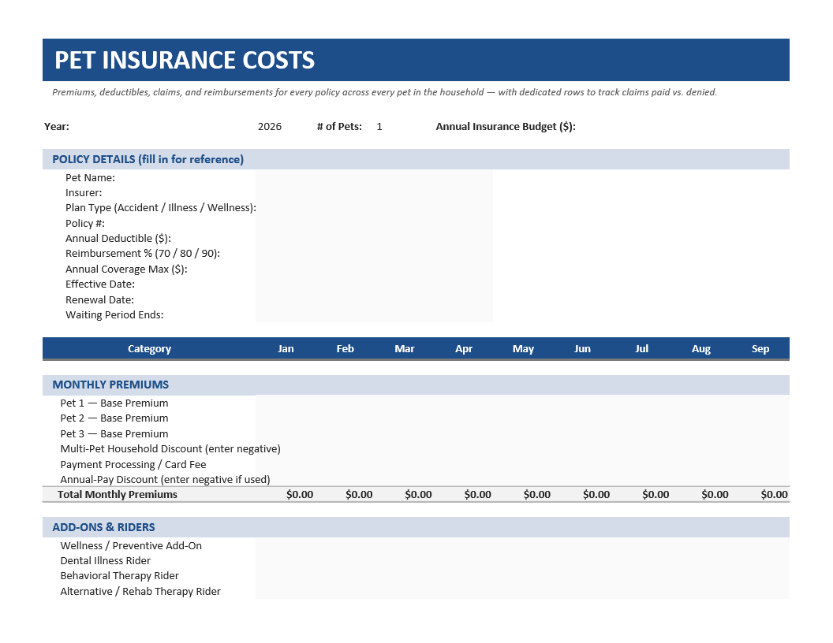Click the Dental Illness Rider label

(x=105, y=561)
